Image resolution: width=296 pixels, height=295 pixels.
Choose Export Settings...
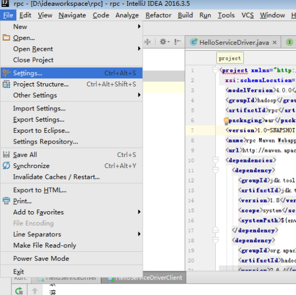[72, 119]
